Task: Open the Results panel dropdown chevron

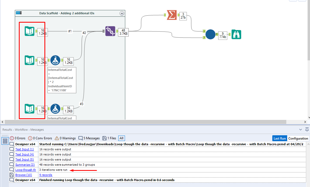Action: [x=301, y=130]
